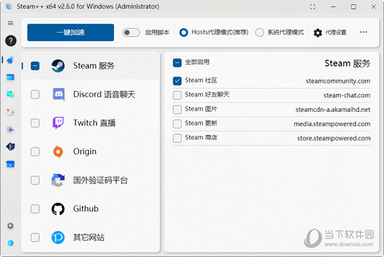Uncheck the Steam 社区 checkbox
Screen dimensions: 384x257
177,81
